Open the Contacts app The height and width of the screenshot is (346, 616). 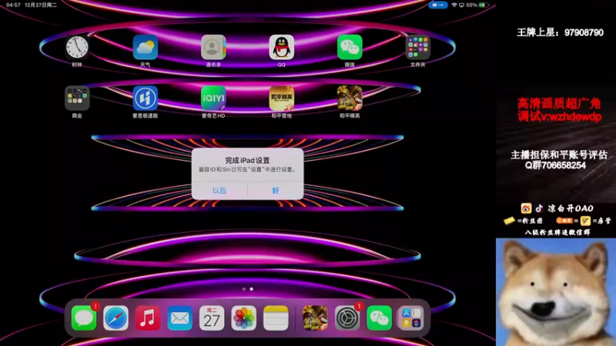point(213,47)
